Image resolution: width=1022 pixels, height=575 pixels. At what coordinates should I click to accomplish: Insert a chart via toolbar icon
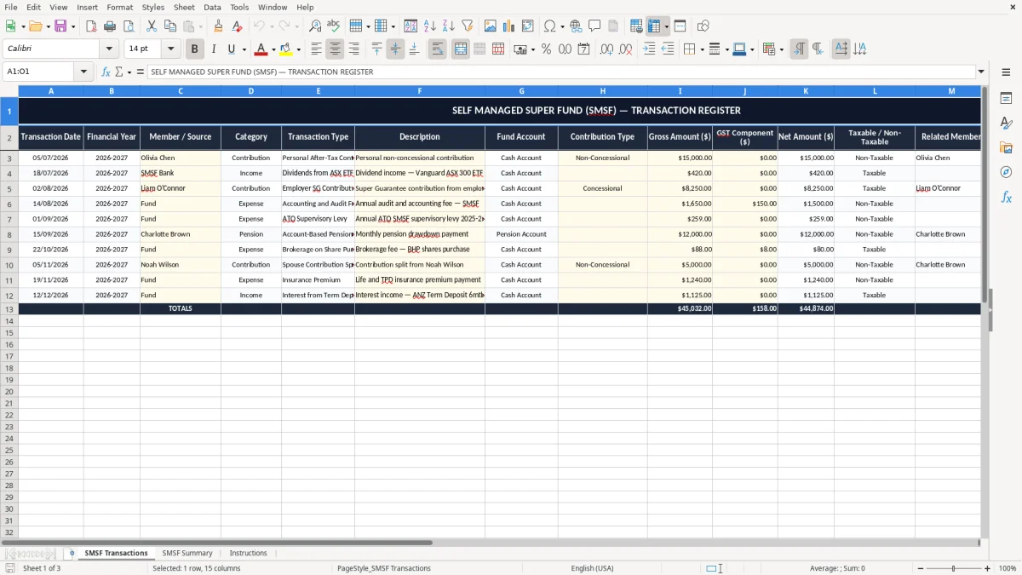point(509,26)
